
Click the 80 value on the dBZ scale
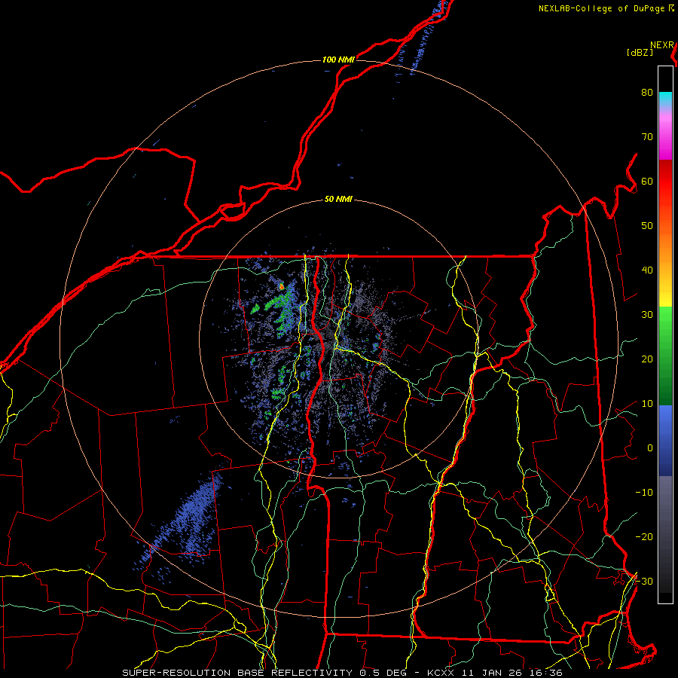coord(647,93)
